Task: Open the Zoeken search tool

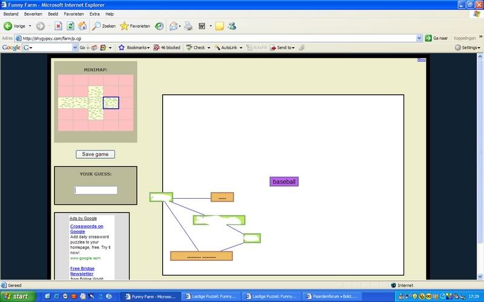Action: click(104, 26)
